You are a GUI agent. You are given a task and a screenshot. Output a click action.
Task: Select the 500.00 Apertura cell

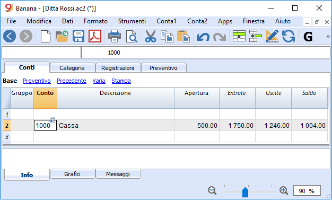coord(196,125)
